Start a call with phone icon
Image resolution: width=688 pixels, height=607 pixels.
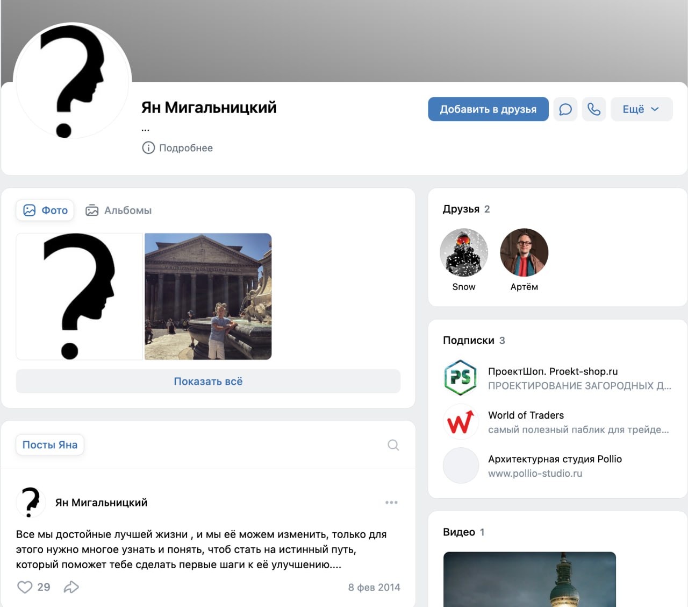pos(594,109)
